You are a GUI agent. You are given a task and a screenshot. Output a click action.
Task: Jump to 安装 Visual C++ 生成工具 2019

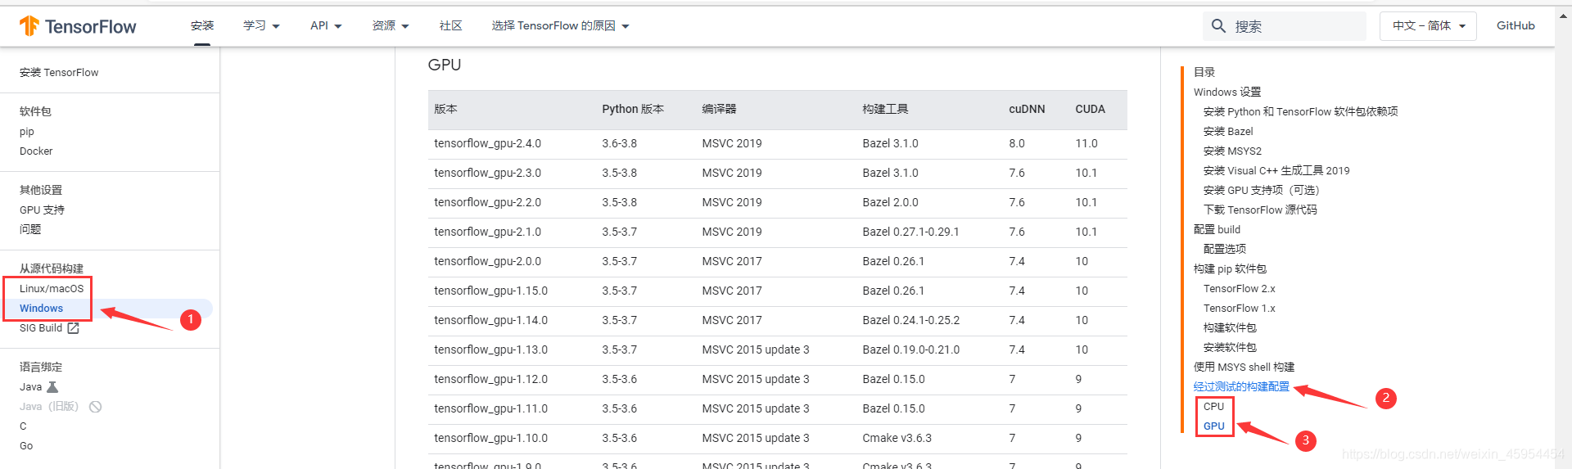pos(1276,171)
